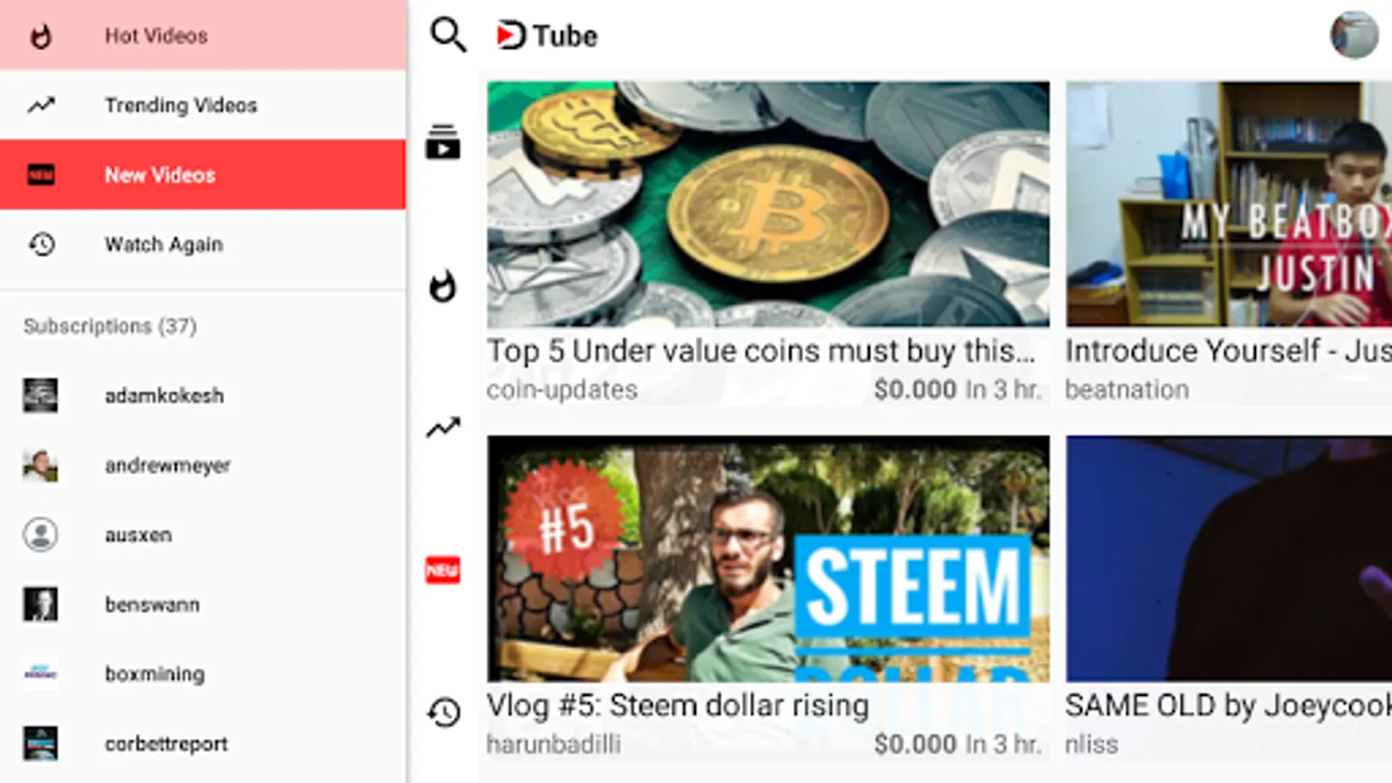Viewport: 1392px width, 783px height.
Task: Click the DTube logo
Action: coord(546,36)
